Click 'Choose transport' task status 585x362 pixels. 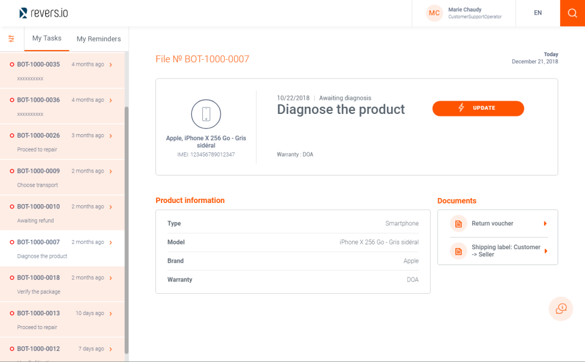click(37, 185)
